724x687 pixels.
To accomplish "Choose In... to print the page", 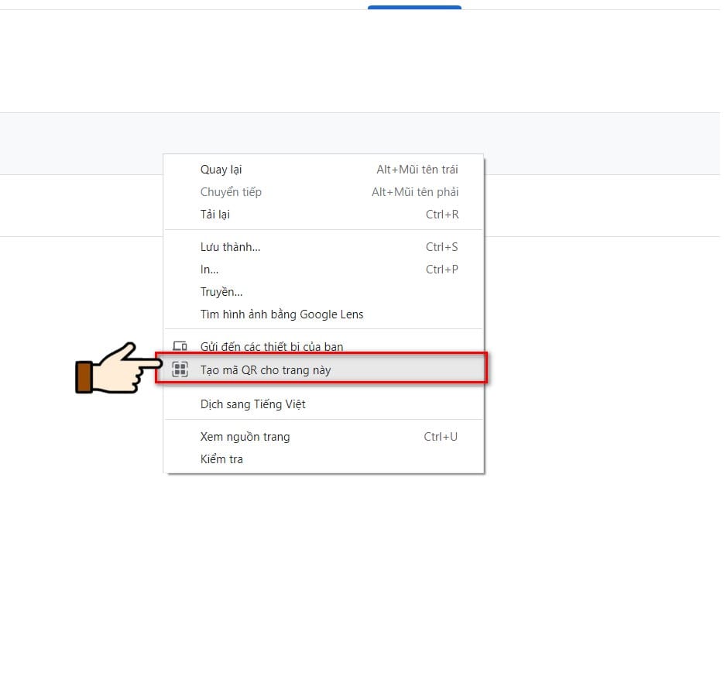I will 323,270.
